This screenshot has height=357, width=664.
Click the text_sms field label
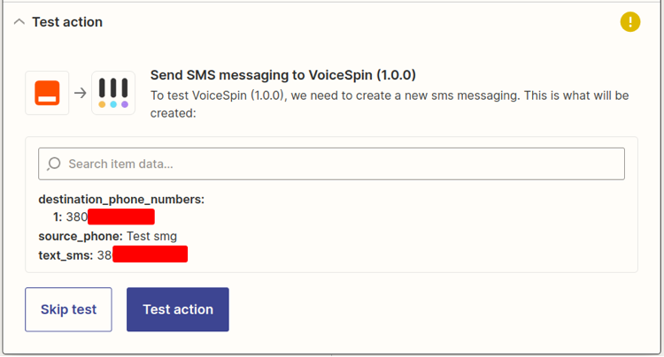(x=66, y=255)
